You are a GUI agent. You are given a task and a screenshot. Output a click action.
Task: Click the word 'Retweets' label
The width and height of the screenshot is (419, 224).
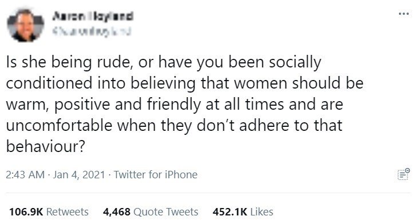tap(68, 212)
